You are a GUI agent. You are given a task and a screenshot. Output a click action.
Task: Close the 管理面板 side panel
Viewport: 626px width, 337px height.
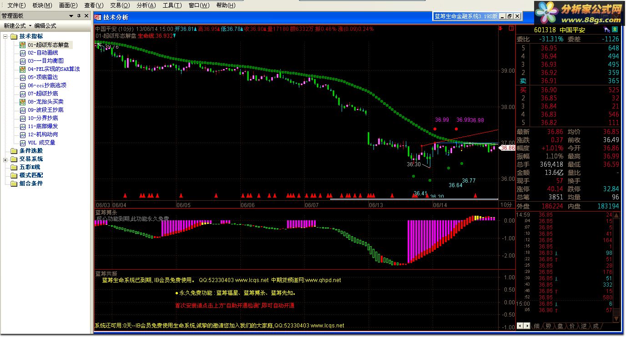coord(86,16)
